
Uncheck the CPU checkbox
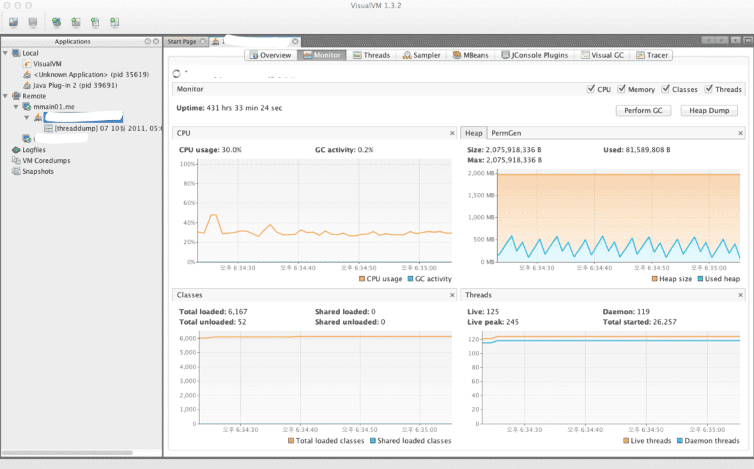(x=590, y=89)
